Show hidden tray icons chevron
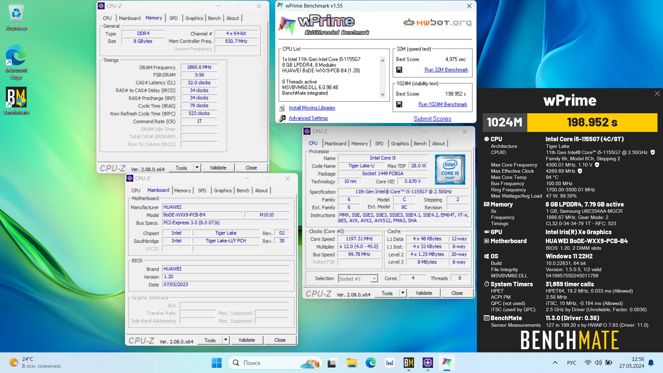663x373 pixels. click(555, 363)
